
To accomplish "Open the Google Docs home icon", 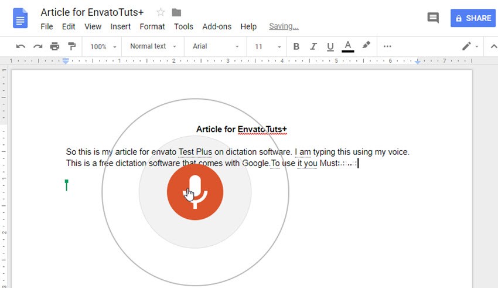I will tap(20, 18).
